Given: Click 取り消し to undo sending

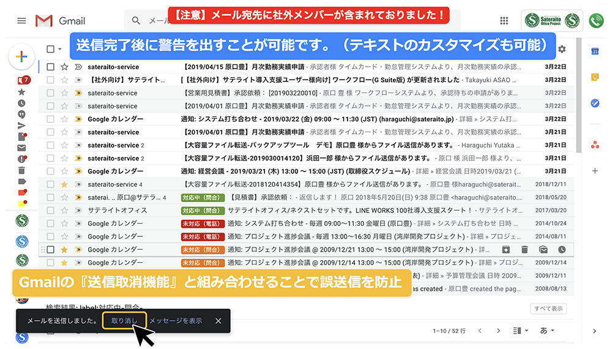Looking at the screenshot, I should [x=124, y=320].
